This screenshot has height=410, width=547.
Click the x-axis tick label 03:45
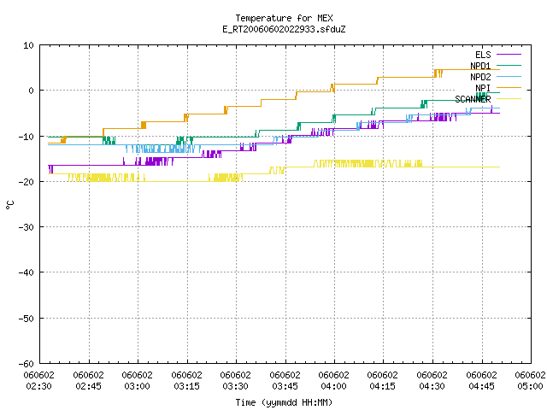(285, 386)
